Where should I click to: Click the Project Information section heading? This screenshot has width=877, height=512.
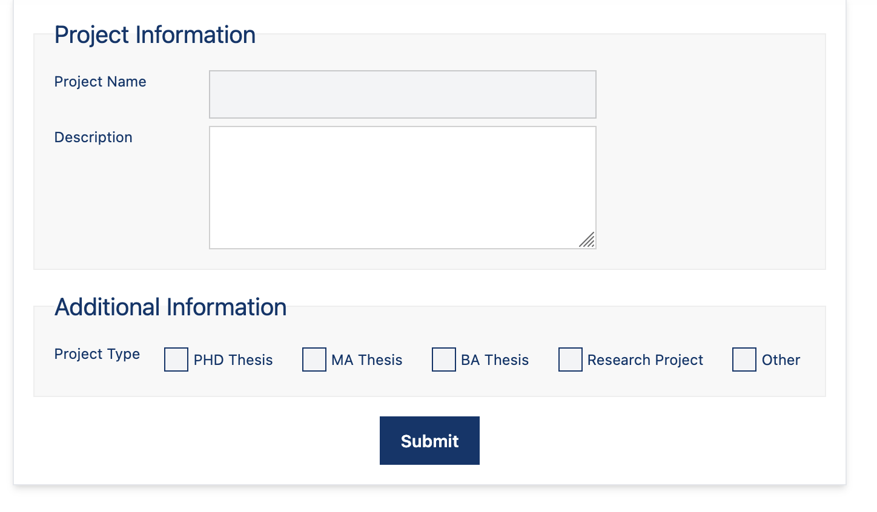pyautogui.click(x=155, y=35)
